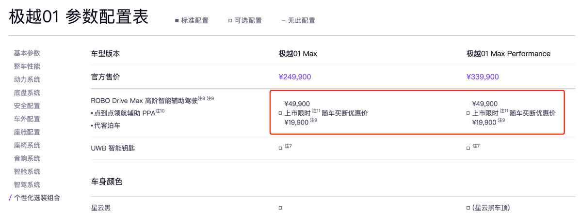Click the 可选配置 hollow square legend icon

pyautogui.click(x=230, y=21)
